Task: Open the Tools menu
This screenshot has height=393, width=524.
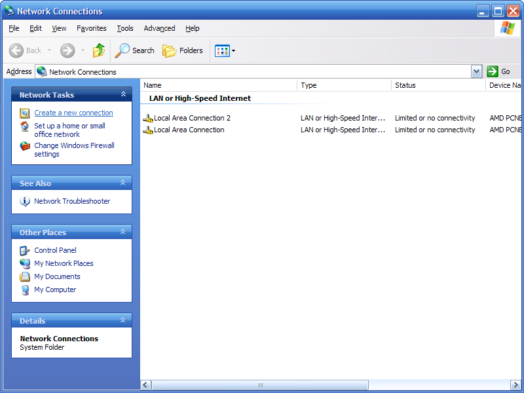Action: pyautogui.click(x=125, y=28)
